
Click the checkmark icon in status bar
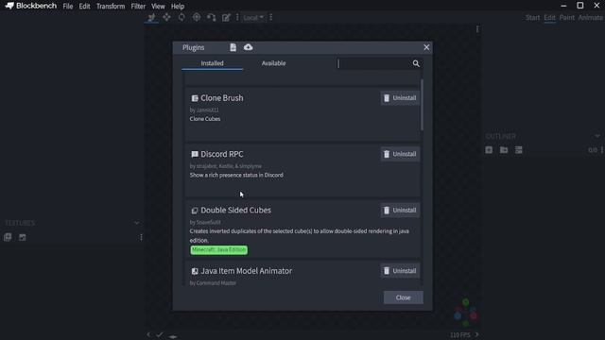(x=160, y=335)
